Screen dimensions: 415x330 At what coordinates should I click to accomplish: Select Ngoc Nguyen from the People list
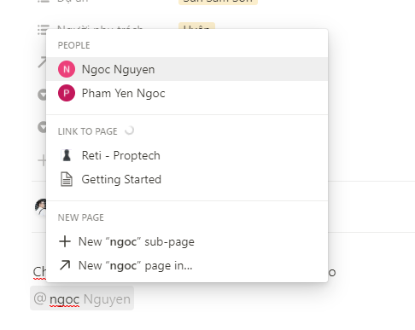click(187, 69)
